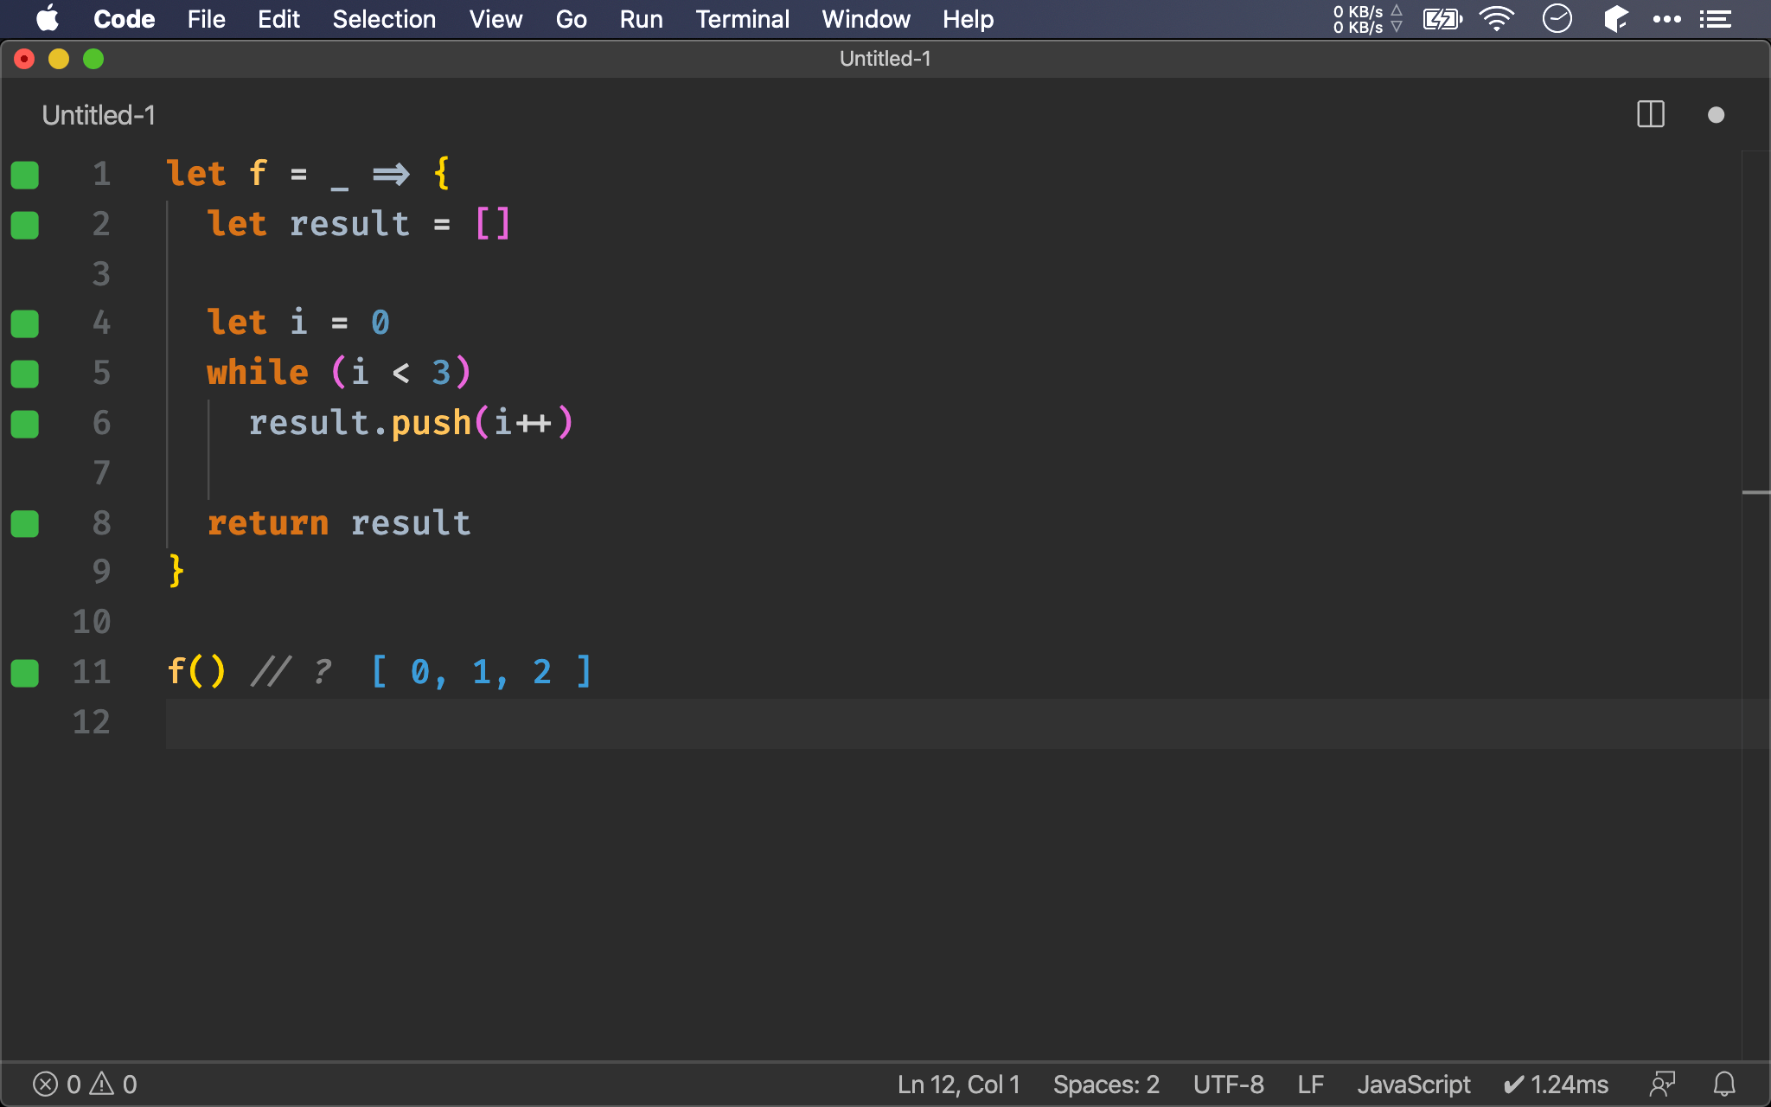Open the UTF-8 encoding selector
Screen dimensions: 1771x1107
click(x=1228, y=1084)
